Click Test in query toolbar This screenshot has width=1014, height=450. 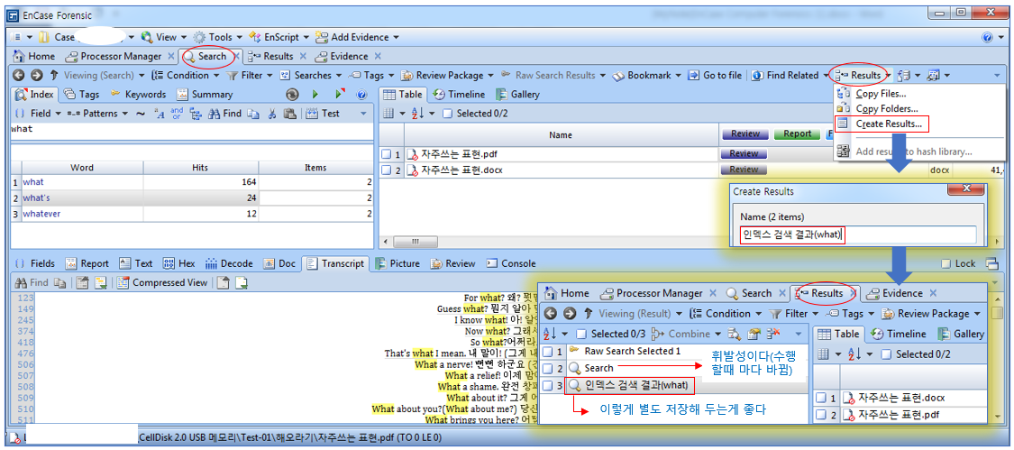tap(323, 114)
